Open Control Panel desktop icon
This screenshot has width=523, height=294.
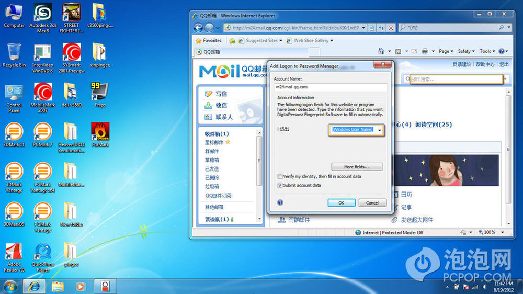coord(14,98)
